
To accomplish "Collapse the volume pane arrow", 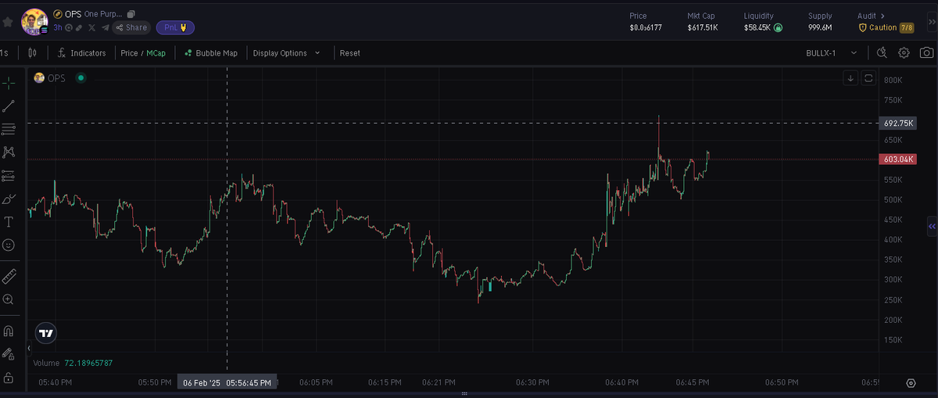I will pyautogui.click(x=29, y=348).
